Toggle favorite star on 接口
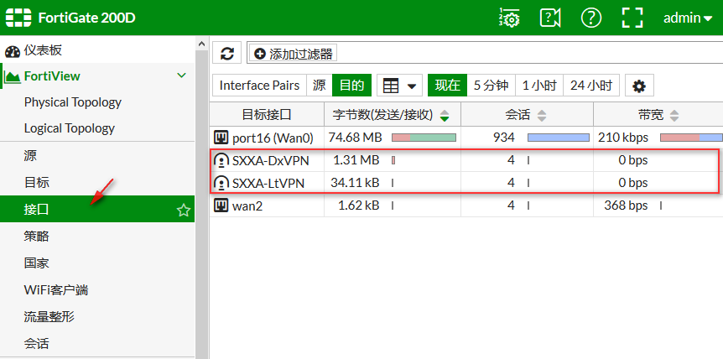The height and width of the screenshot is (359, 723). [184, 211]
